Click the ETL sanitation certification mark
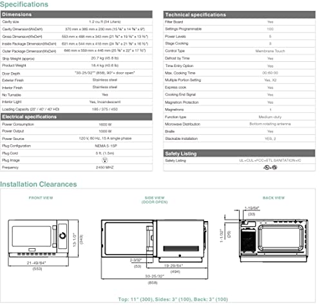The width and height of the screenshot is (322, 305). (274, 167)
